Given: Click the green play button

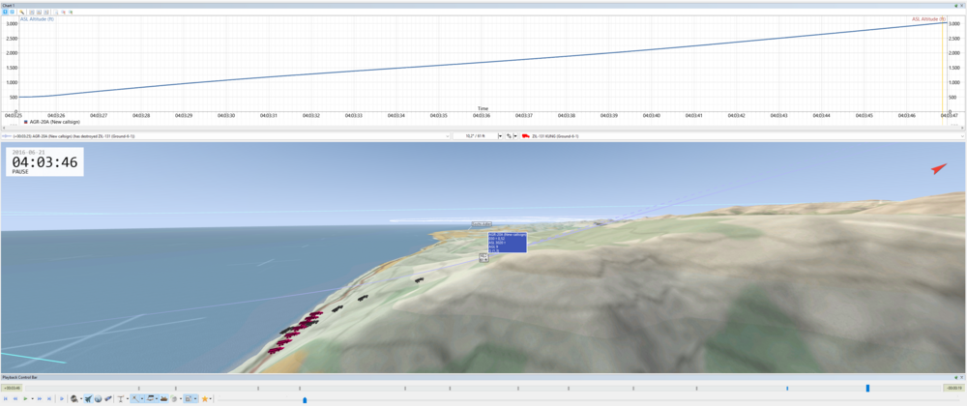Looking at the screenshot, I should click(25, 398).
